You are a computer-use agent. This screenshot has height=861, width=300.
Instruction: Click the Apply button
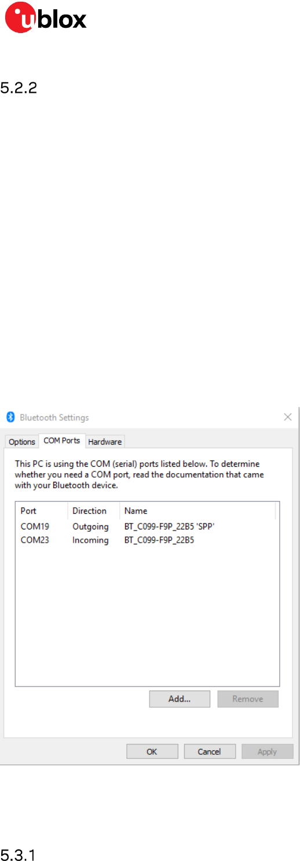(x=267, y=751)
